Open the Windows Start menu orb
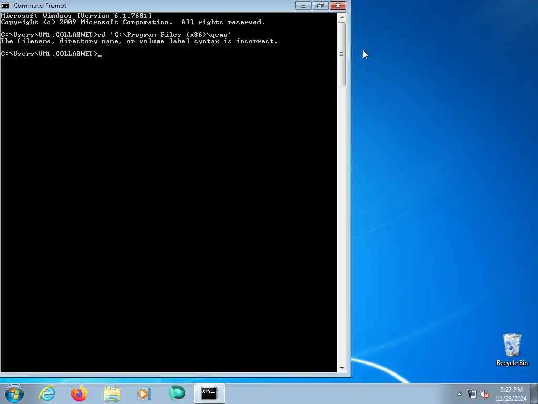 [x=14, y=393]
